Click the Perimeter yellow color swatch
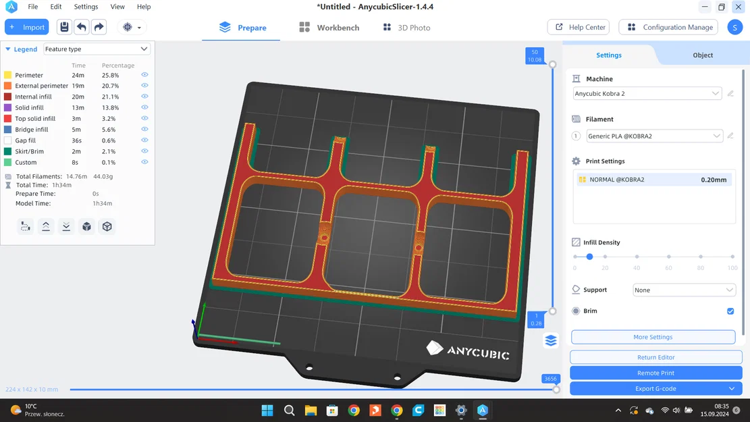Image resolution: width=750 pixels, height=422 pixels. point(7,75)
